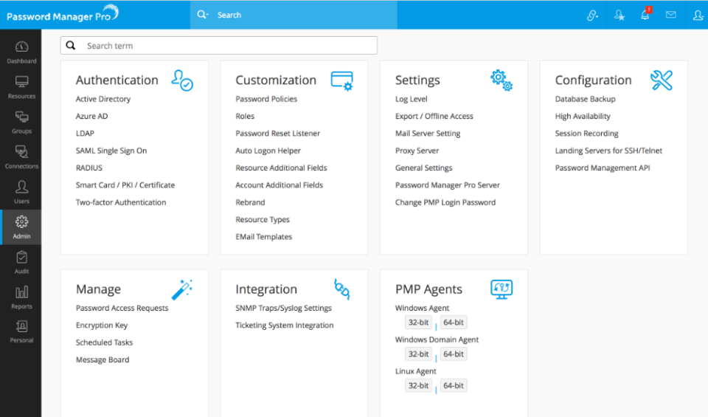Viewport: 708px width, 417px height.
Task: Open Password Management API
Action: pos(603,168)
